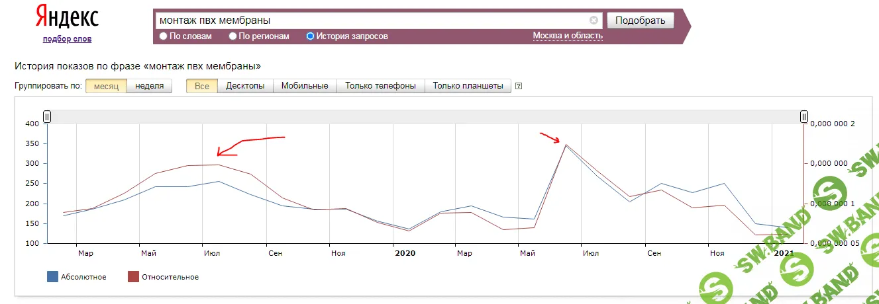Group results by 'месяц'

point(106,86)
